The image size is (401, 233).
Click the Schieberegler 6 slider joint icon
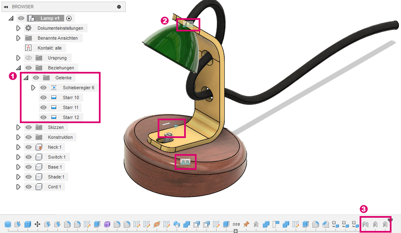coord(54,88)
